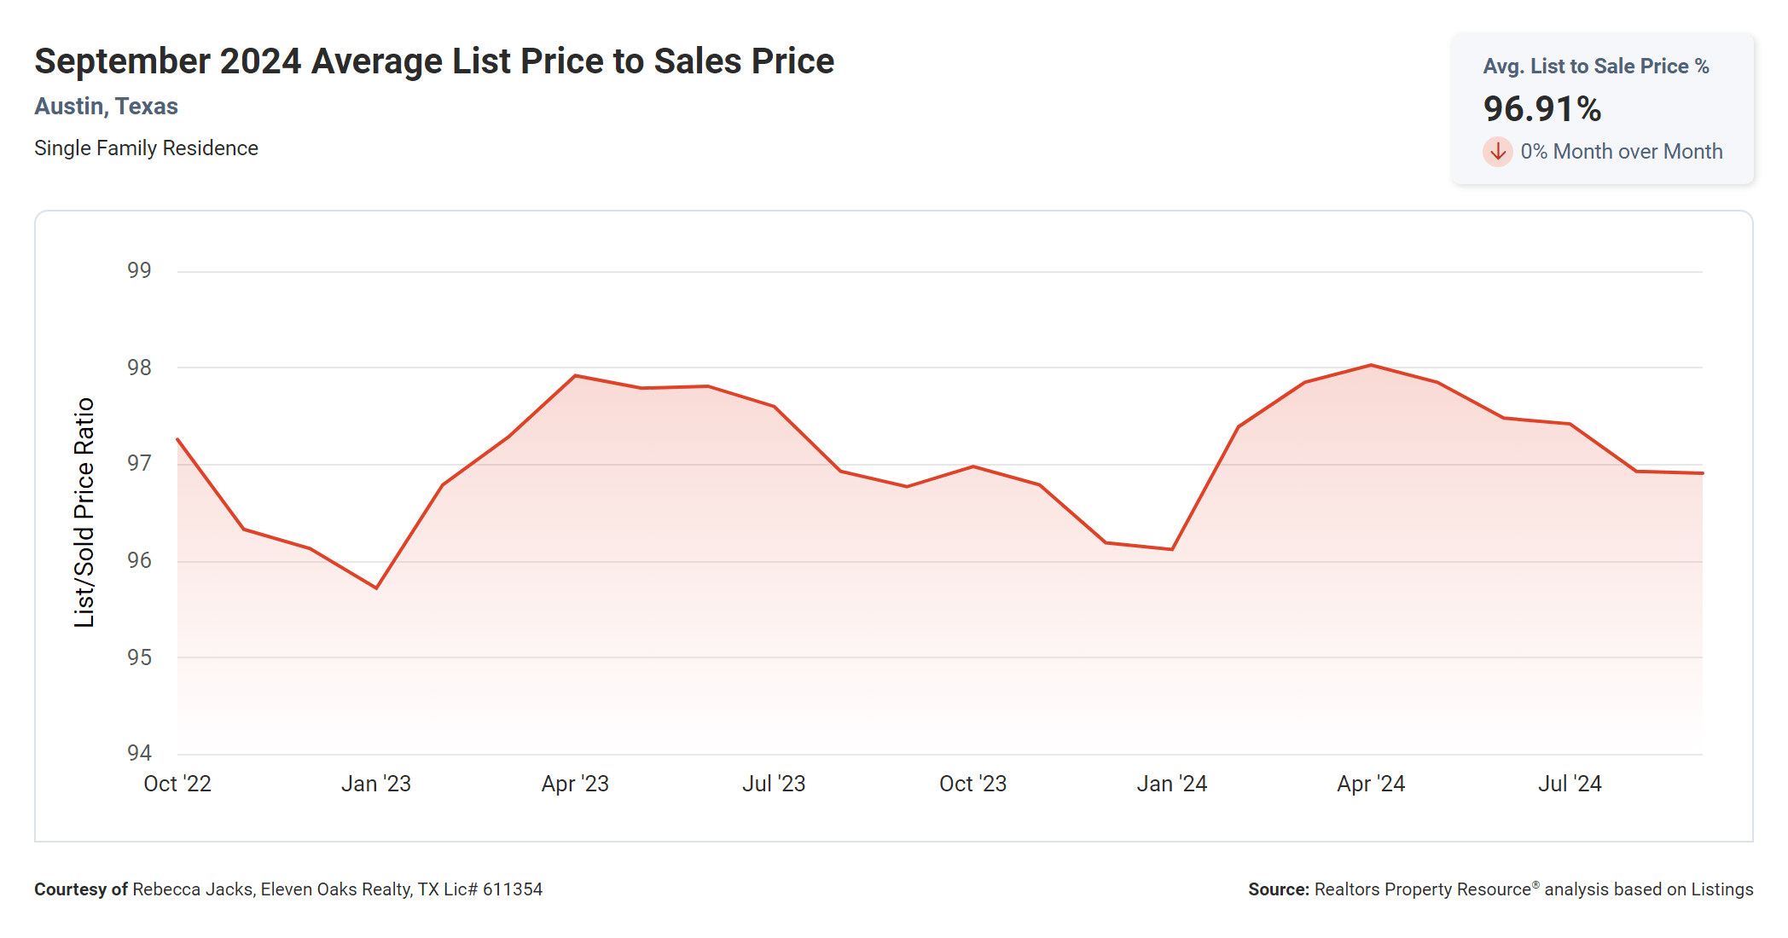Image resolution: width=1788 pixels, height=938 pixels.
Task: Click the Jan '24 axis label
Action: click(1171, 784)
